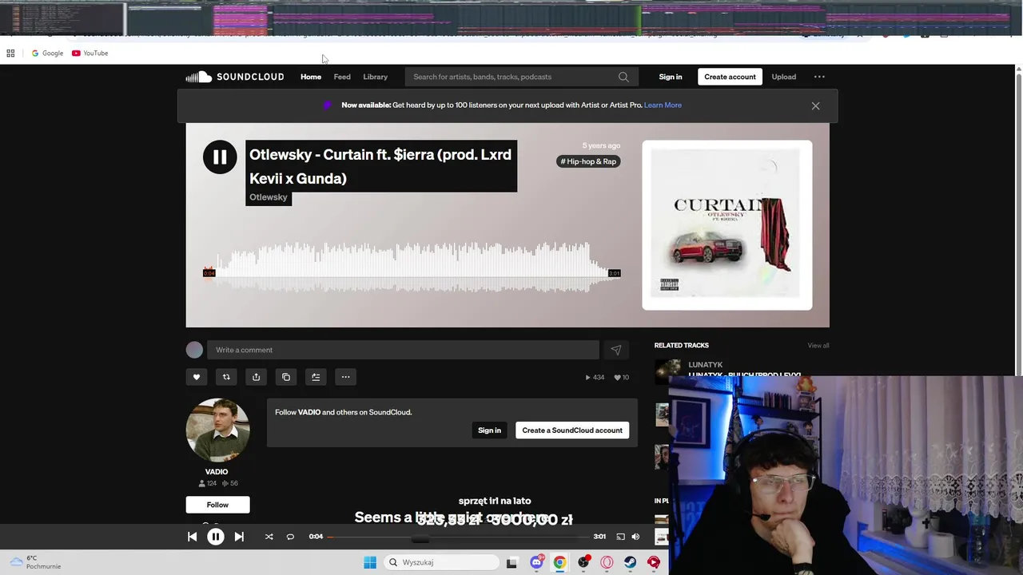1023x575 pixels.
Task: Open Discord from the taskbar
Action: 536,562
